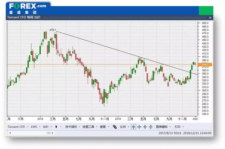Screen dimensions: 225x149
Task: Click the orange current price label
Action: point(205,65)
